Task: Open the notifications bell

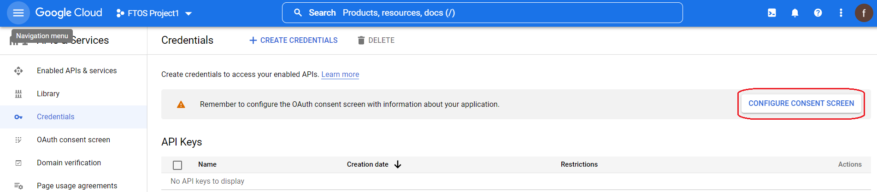Action: click(x=795, y=13)
